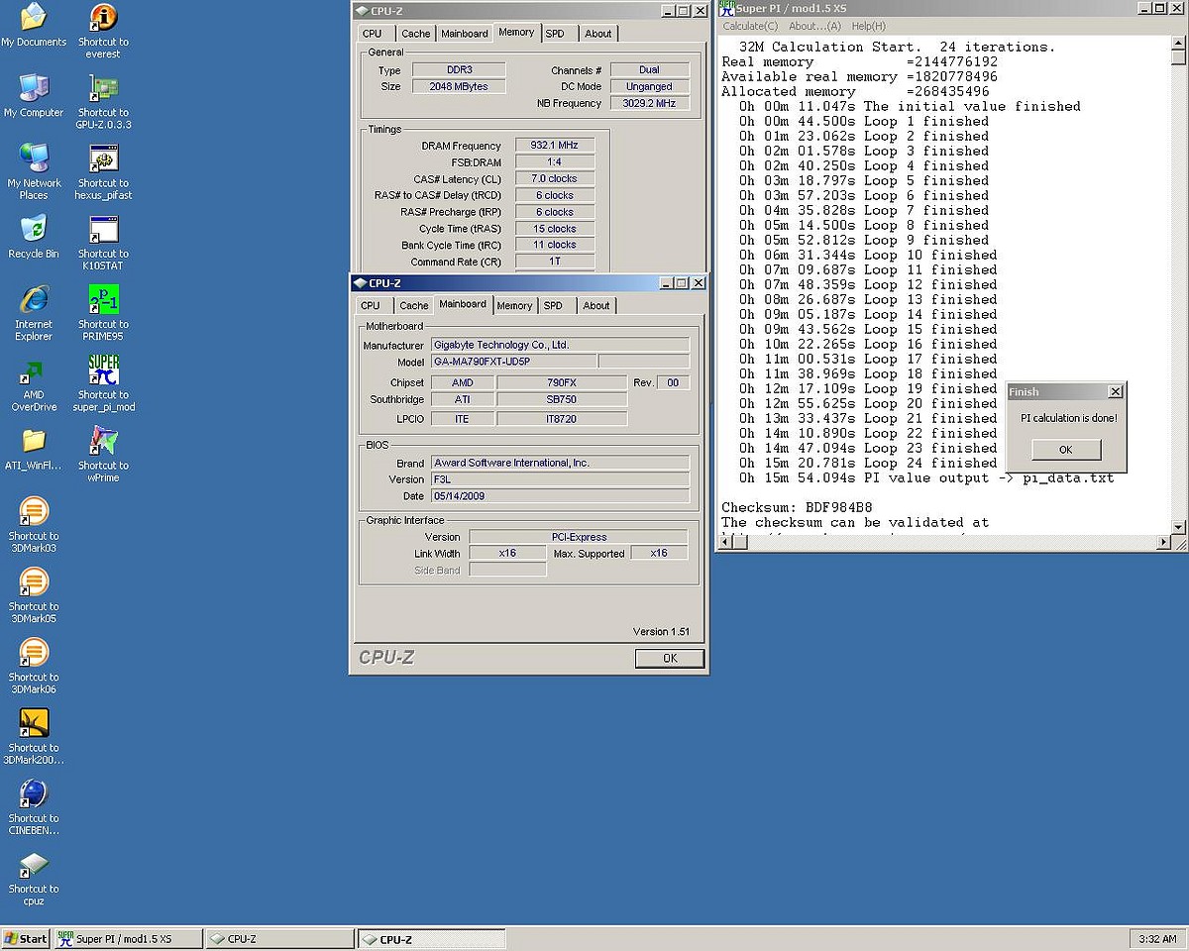Open Internet Explorer desktop icon

[34, 299]
